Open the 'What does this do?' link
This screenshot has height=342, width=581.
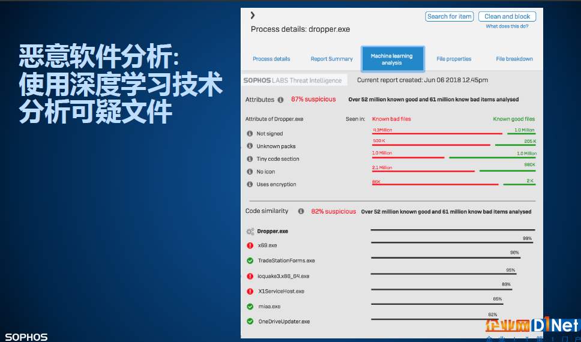point(507,26)
